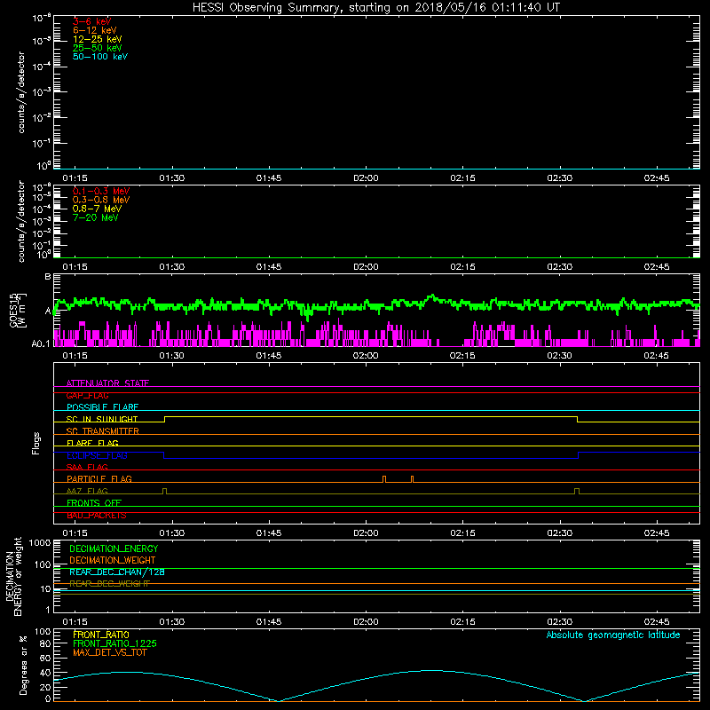
Task: Select the 50-100 keV legend label
Action: click(100, 57)
